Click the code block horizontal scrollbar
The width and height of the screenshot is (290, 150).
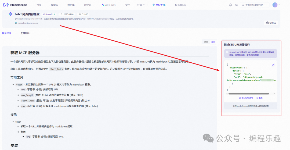[x=249, y=94]
